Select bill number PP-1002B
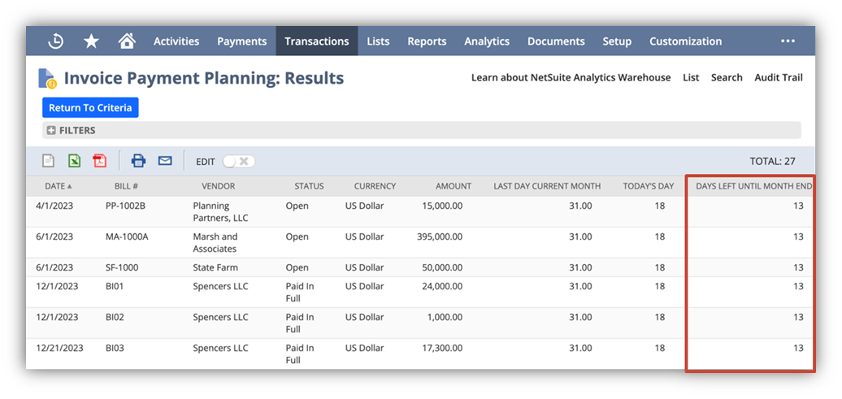This screenshot has width=842, height=399. tap(125, 206)
